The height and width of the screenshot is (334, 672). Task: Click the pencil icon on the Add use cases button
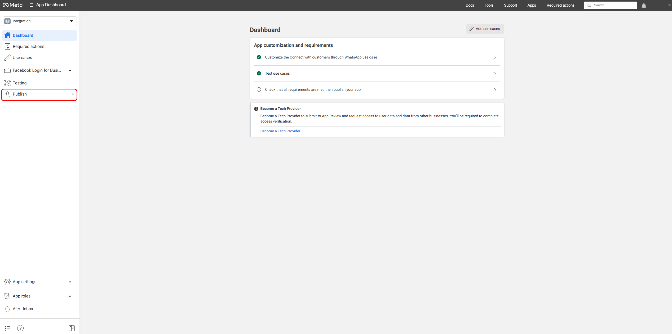472,29
